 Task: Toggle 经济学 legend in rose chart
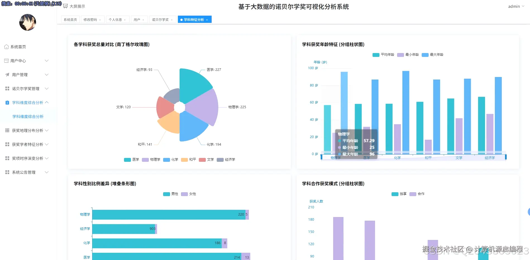tap(226, 160)
